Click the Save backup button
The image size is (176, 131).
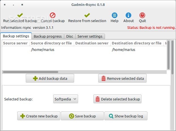tap(82, 116)
